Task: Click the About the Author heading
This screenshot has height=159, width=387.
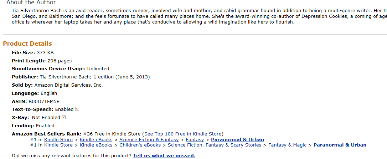Action: click(31, 2)
